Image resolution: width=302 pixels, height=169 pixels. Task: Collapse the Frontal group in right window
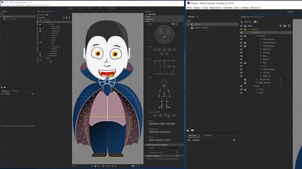257,36
